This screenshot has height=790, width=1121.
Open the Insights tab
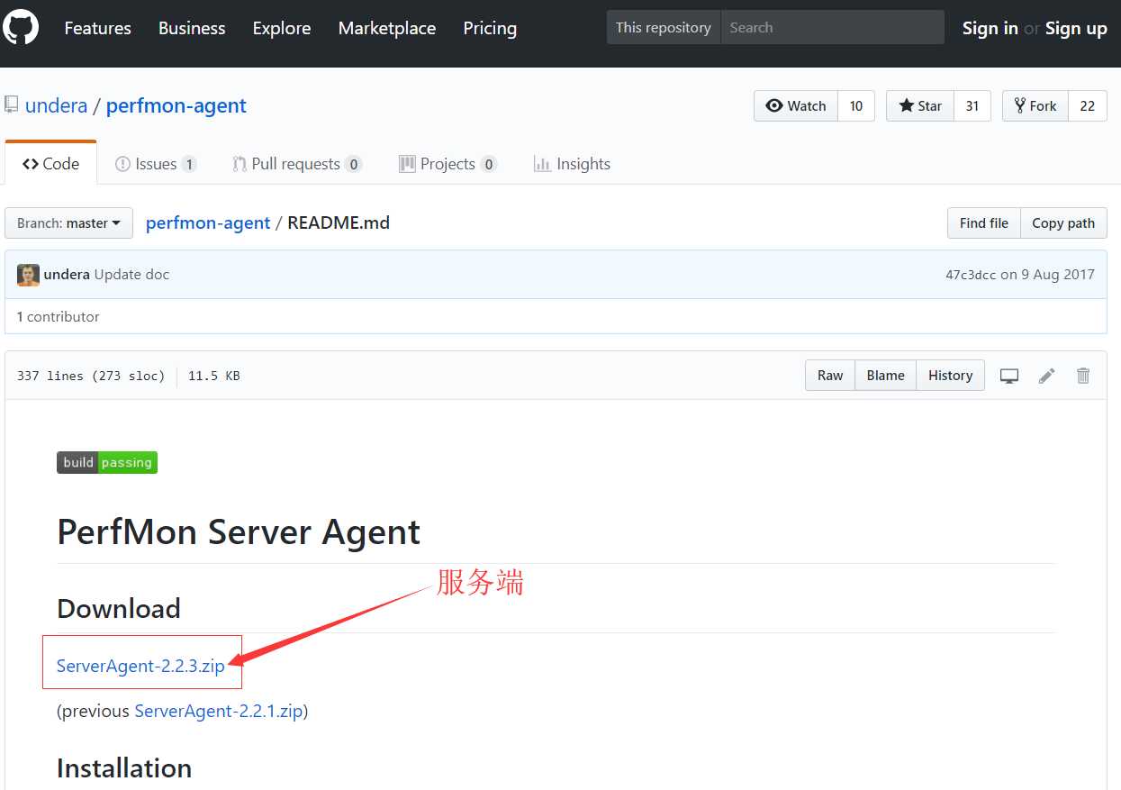(x=572, y=164)
